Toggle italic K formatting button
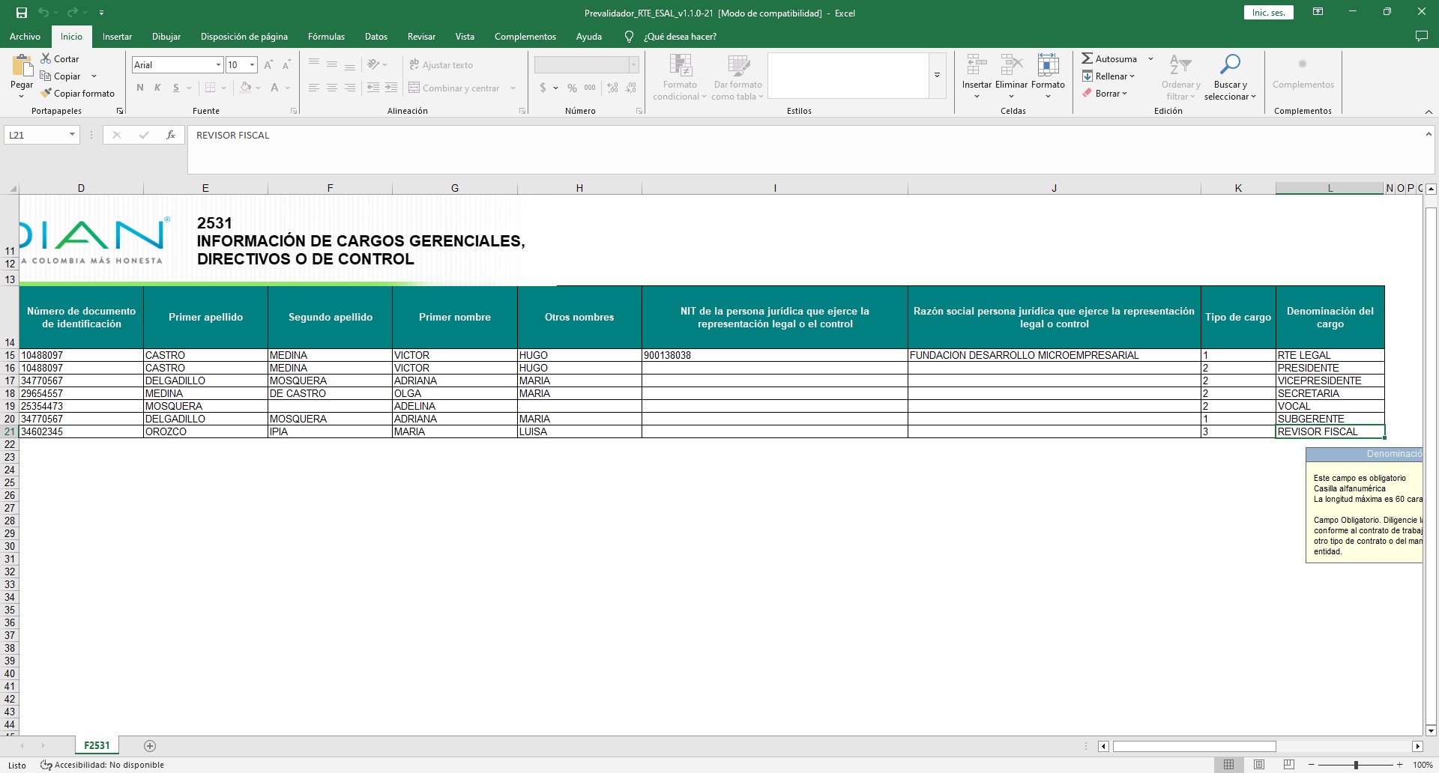 click(x=157, y=88)
